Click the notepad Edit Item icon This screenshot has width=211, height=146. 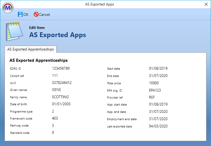click(x=14, y=31)
